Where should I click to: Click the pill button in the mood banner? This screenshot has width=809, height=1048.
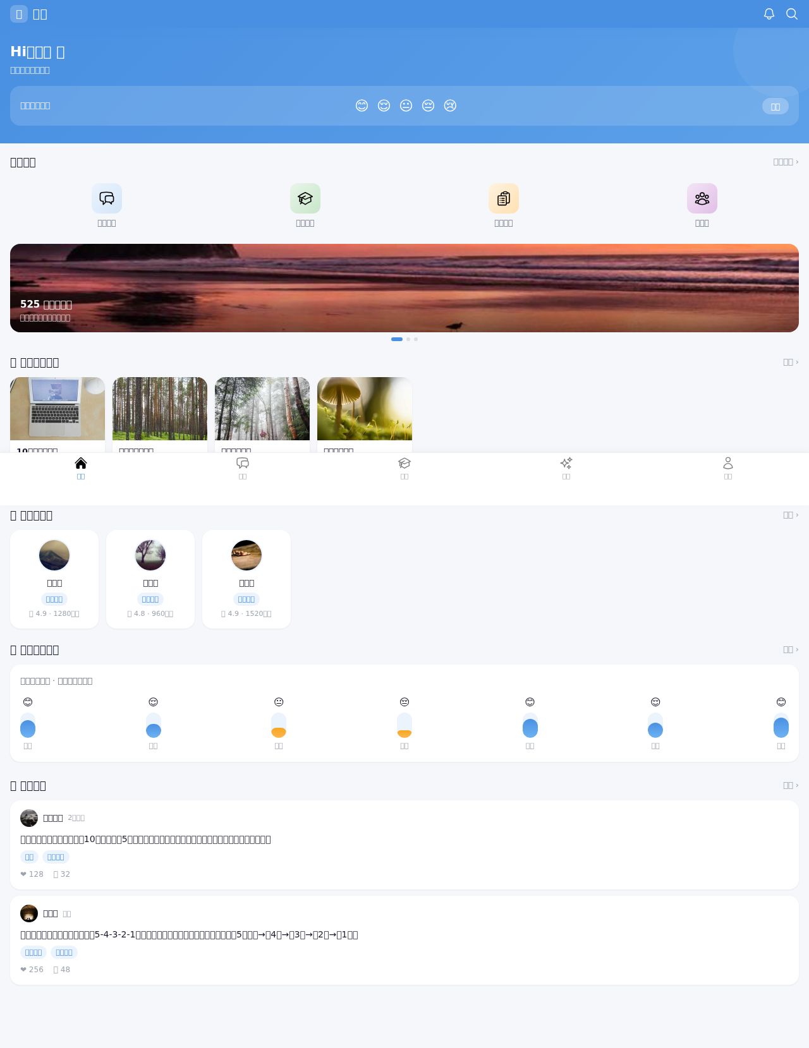[776, 106]
